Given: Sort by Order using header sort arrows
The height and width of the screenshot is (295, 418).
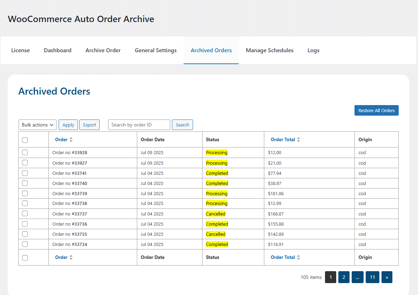Looking at the screenshot, I should click(x=71, y=140).
